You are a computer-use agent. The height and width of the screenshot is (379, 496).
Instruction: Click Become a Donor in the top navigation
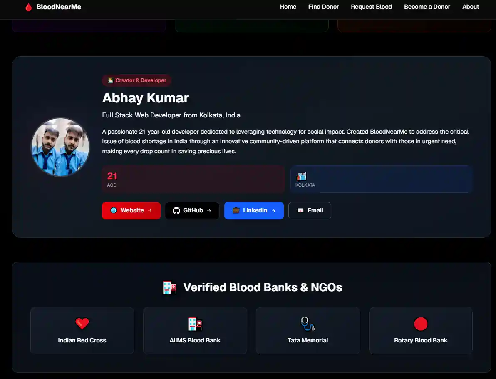(x=427, y=7)
